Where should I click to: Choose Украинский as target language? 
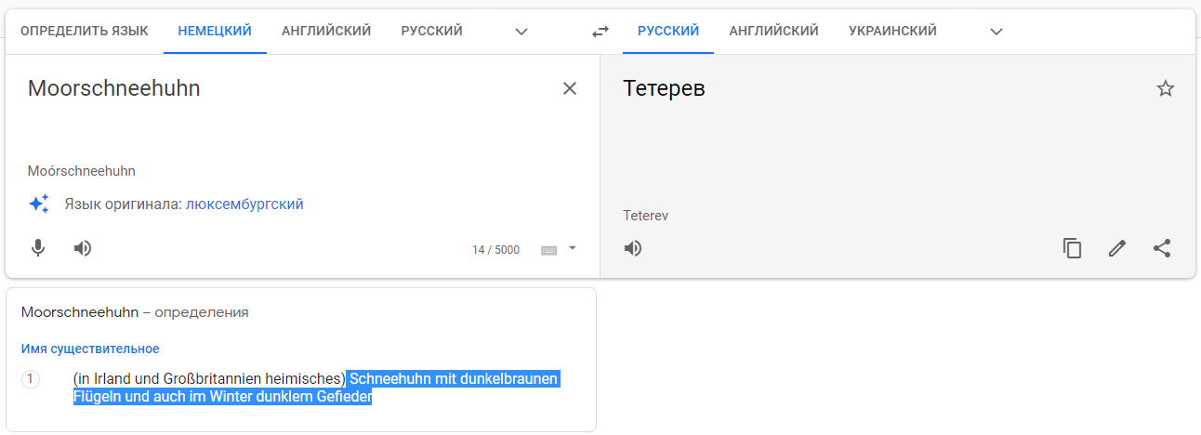click(892, 32)
